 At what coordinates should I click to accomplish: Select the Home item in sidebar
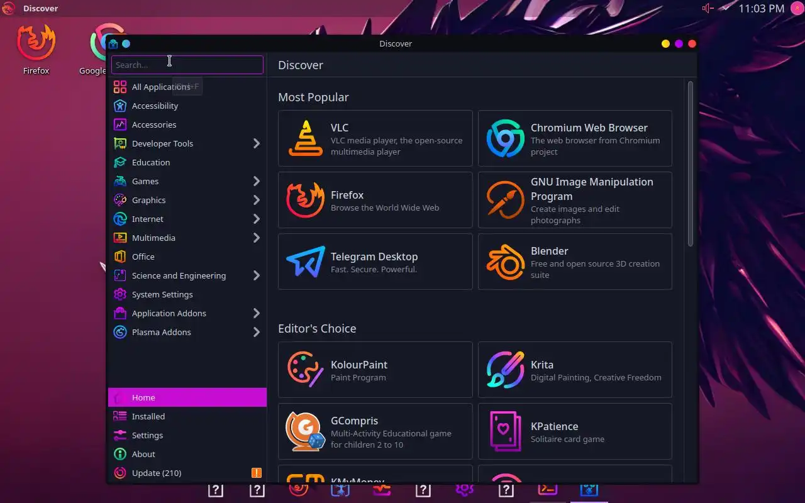coord(187,397)
